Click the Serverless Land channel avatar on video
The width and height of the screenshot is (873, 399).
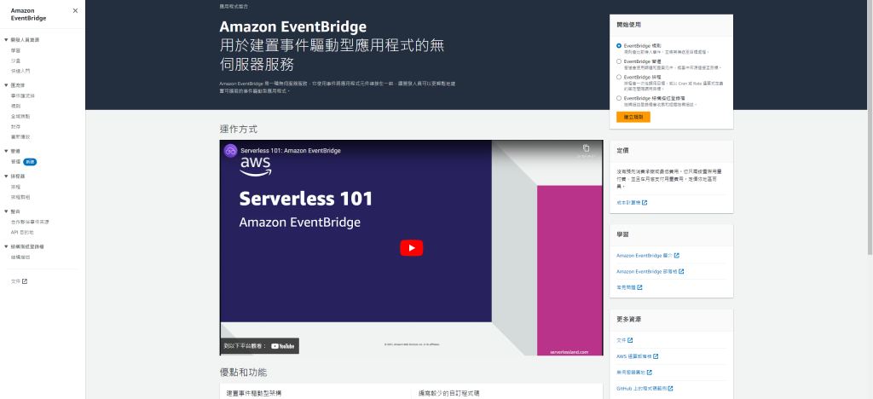point(230,151)
